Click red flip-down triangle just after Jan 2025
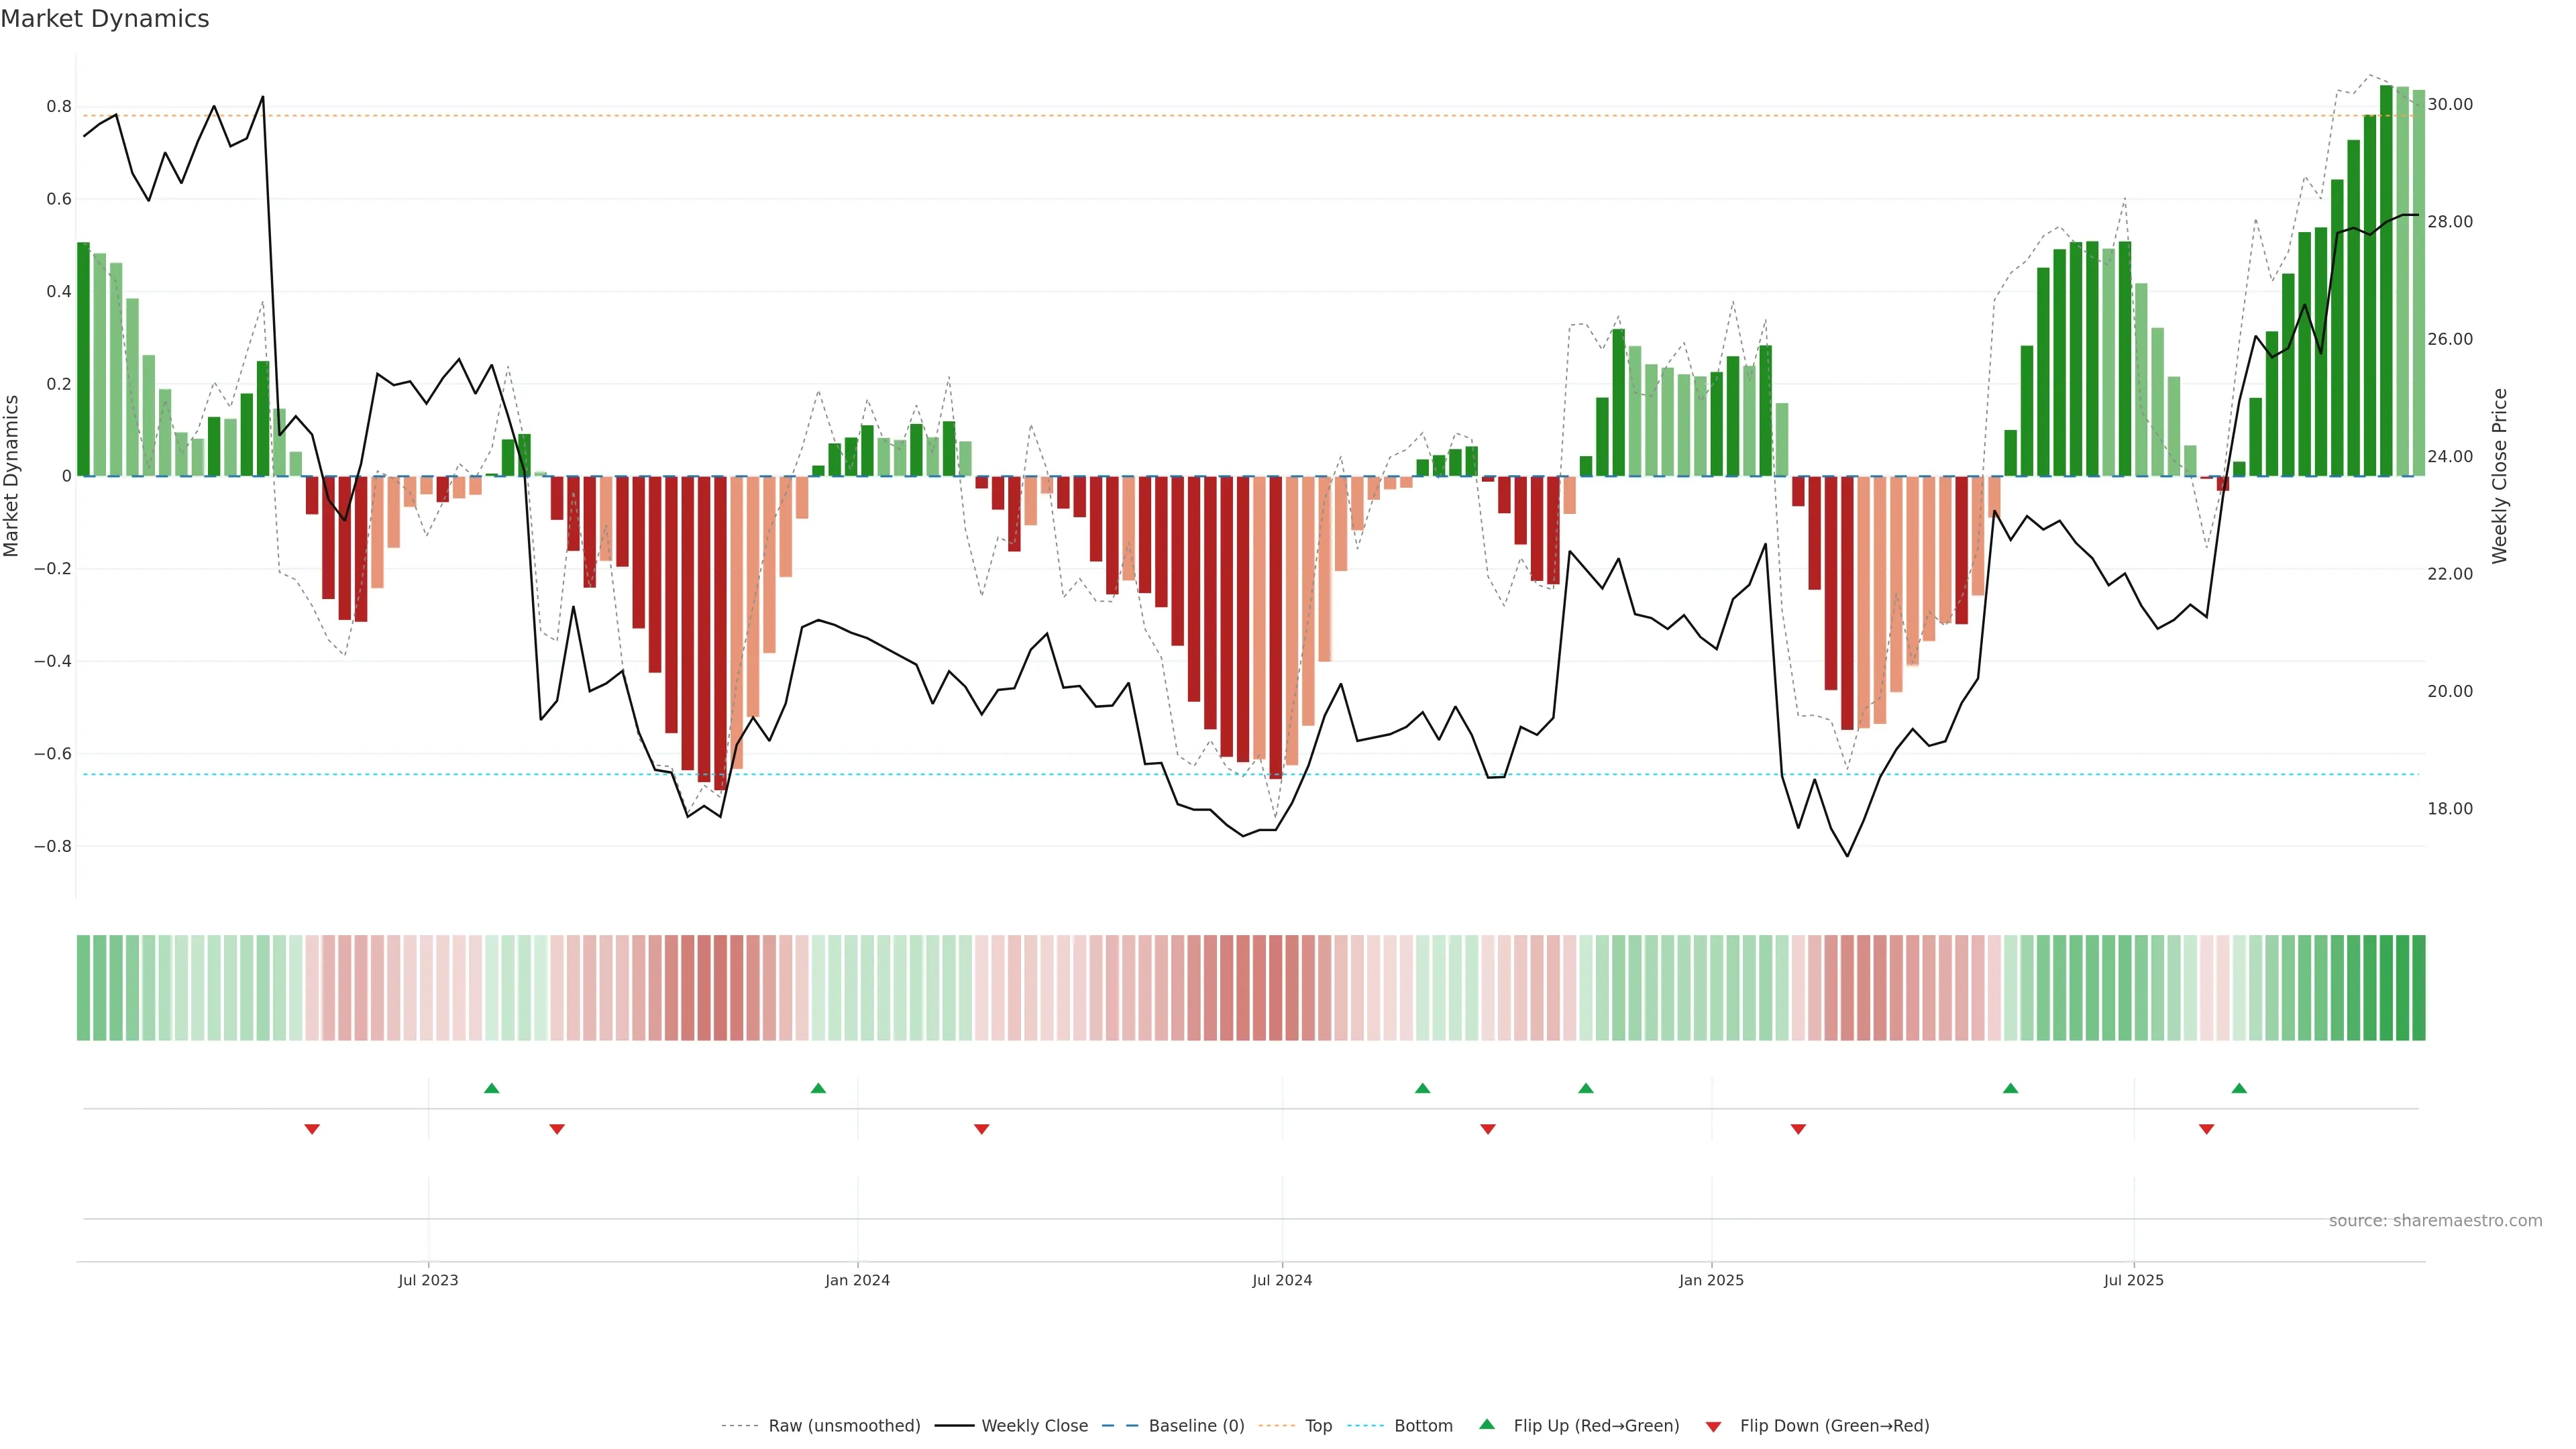The image size is (2576, 1449). point(1798,1129)
